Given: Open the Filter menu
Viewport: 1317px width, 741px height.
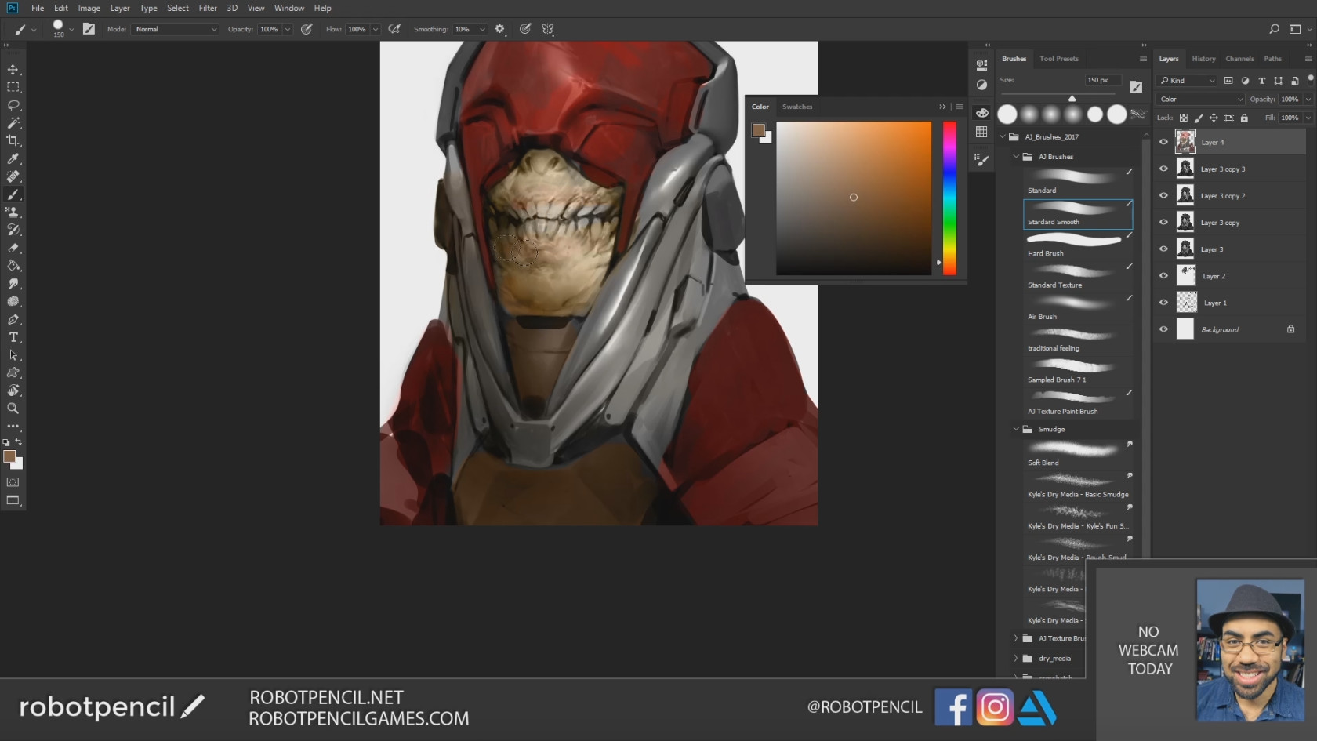Looking at the screenshot, I should click(x=208, y=8).
